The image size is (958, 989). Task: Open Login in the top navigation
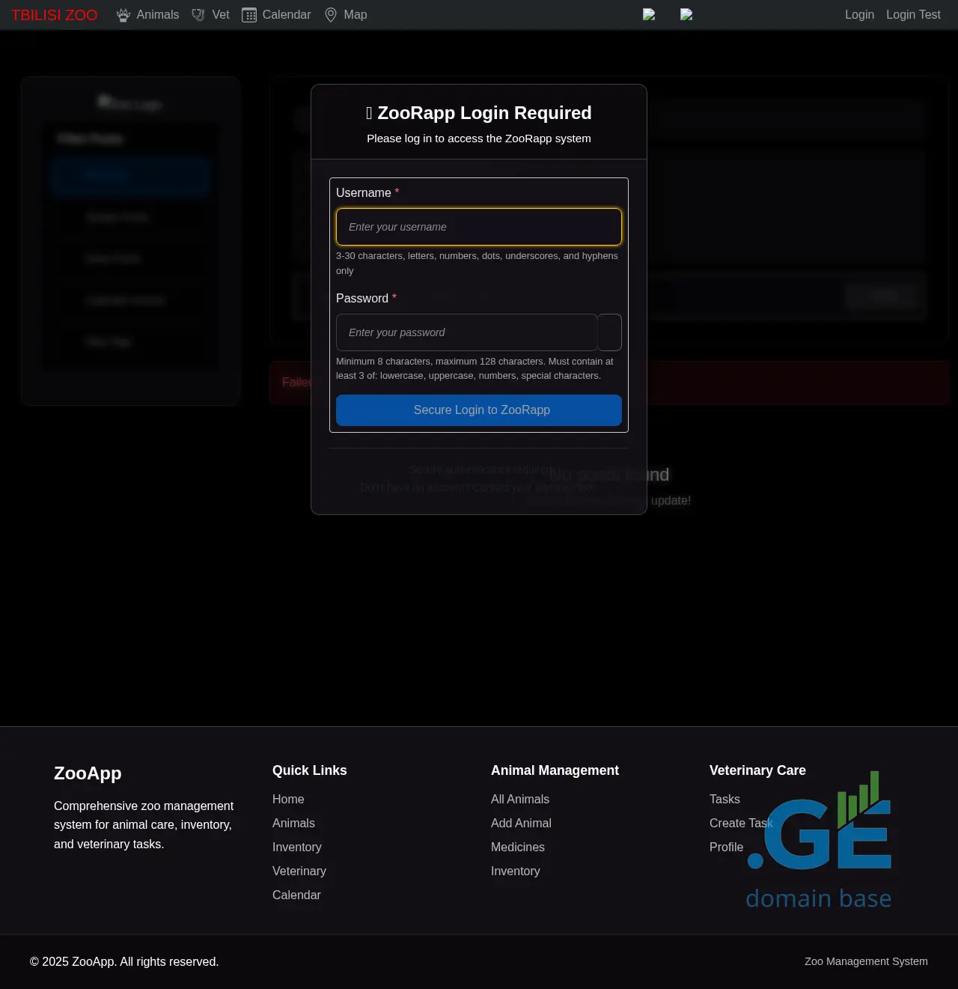859,15
